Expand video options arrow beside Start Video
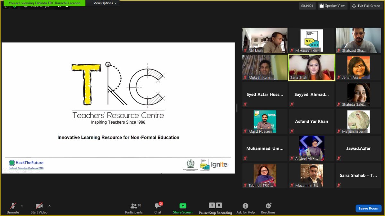385x216 pixels. (x=49, y=206)
